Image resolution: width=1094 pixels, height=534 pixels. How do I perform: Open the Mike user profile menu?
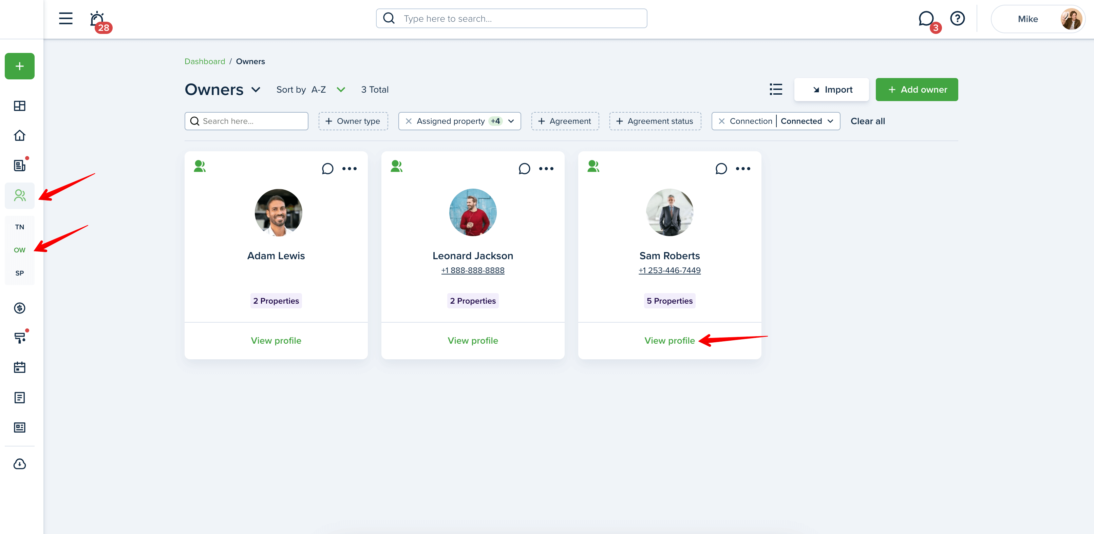click(1038, 19)
